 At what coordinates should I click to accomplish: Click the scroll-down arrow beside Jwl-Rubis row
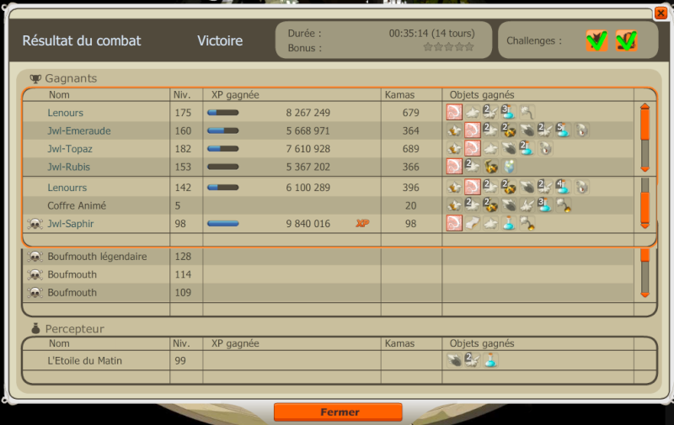(645, 169)
